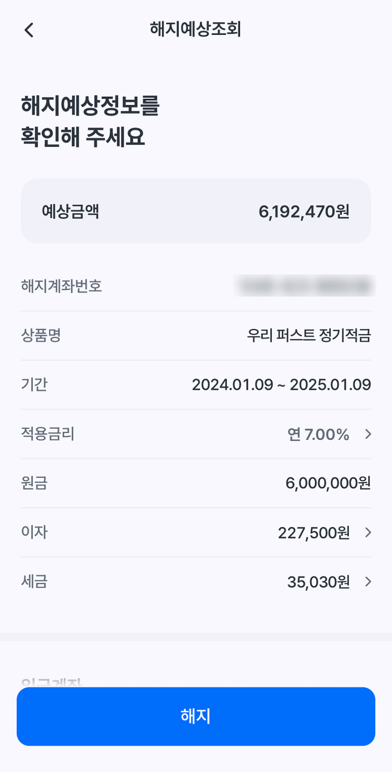
Task: Select the 2024.01.09 ~ 2025.01.09 date range
Action: pyautogui.click(x=281, y=384)
